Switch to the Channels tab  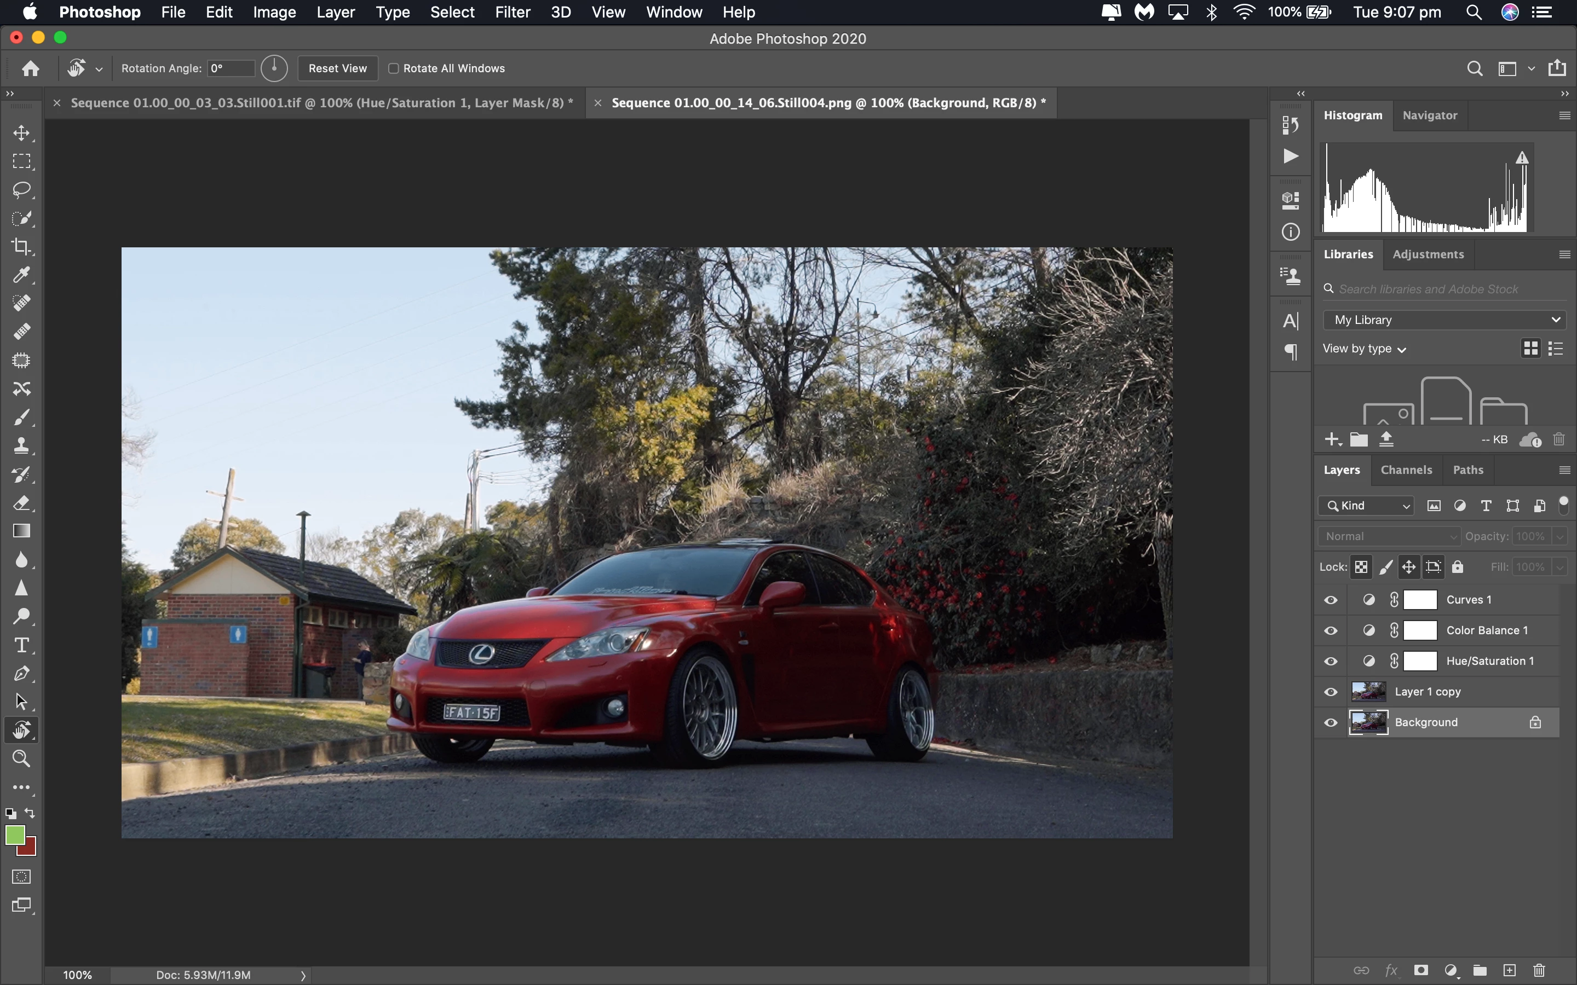click(1406, 470)
